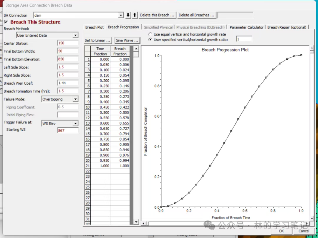The width and height of the screenshot is (318, 238).
Task: Switch to the Breach Plot tab
Action: click(94, 27)
